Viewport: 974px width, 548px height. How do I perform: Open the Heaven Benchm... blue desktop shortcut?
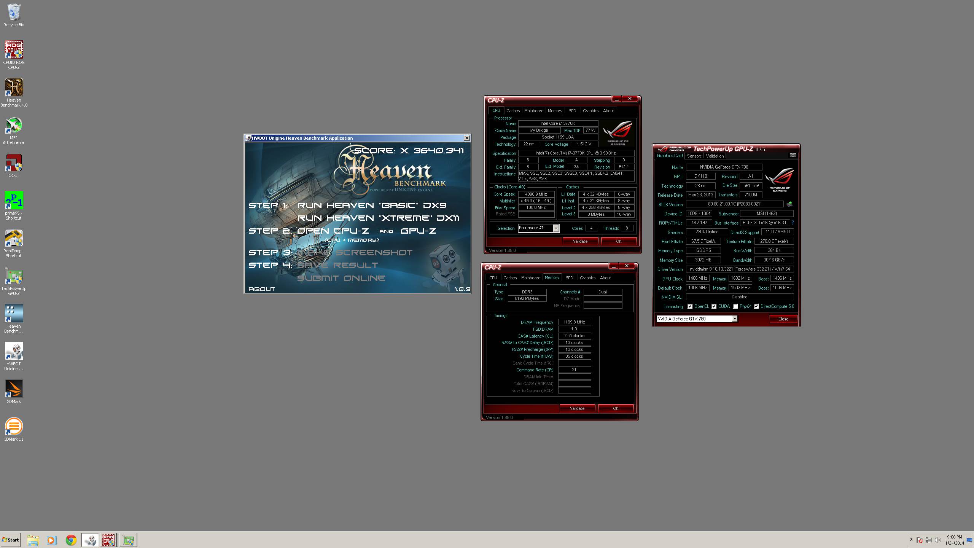tap(14, 319)
